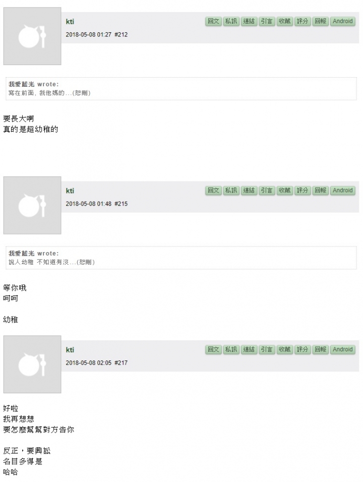Click 回報 on post #215
363x482 pixels.
tap(320, 190)
